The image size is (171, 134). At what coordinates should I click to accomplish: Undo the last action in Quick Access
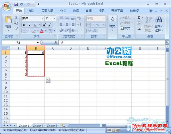pyautogui.click(x=21, y=4)
